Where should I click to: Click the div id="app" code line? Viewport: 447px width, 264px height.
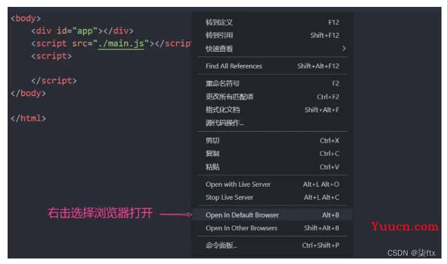point(82,31)
